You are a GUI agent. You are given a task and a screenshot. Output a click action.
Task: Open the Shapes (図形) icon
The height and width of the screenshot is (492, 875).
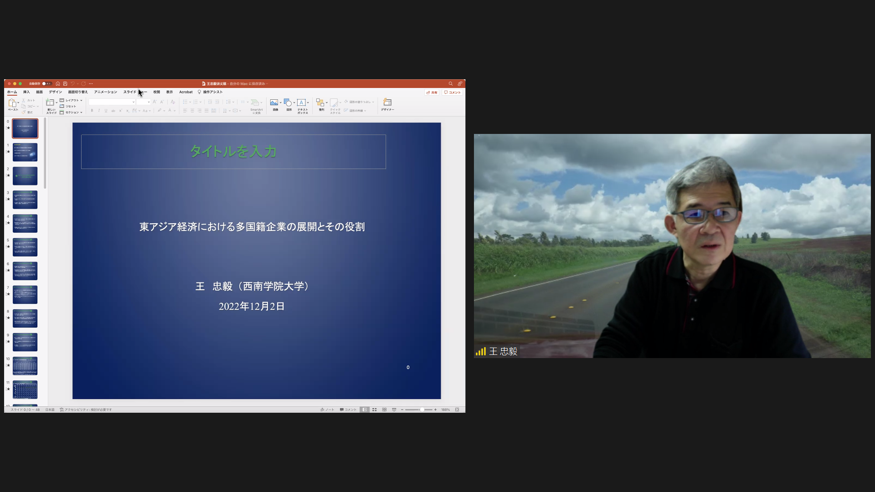click(288, 102)
